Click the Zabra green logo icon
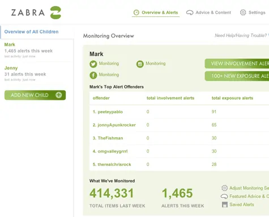The height and width of the screenshot is (217, 269). [x=55, y=12]
